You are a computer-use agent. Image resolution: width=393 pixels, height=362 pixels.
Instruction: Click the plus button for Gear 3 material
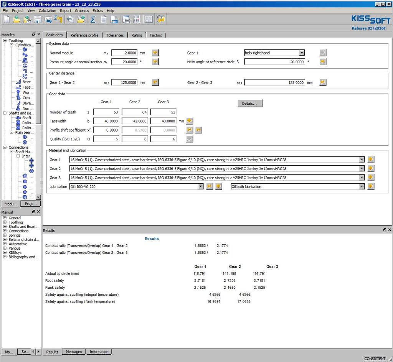pyautogui.click(x=371, y=178)
